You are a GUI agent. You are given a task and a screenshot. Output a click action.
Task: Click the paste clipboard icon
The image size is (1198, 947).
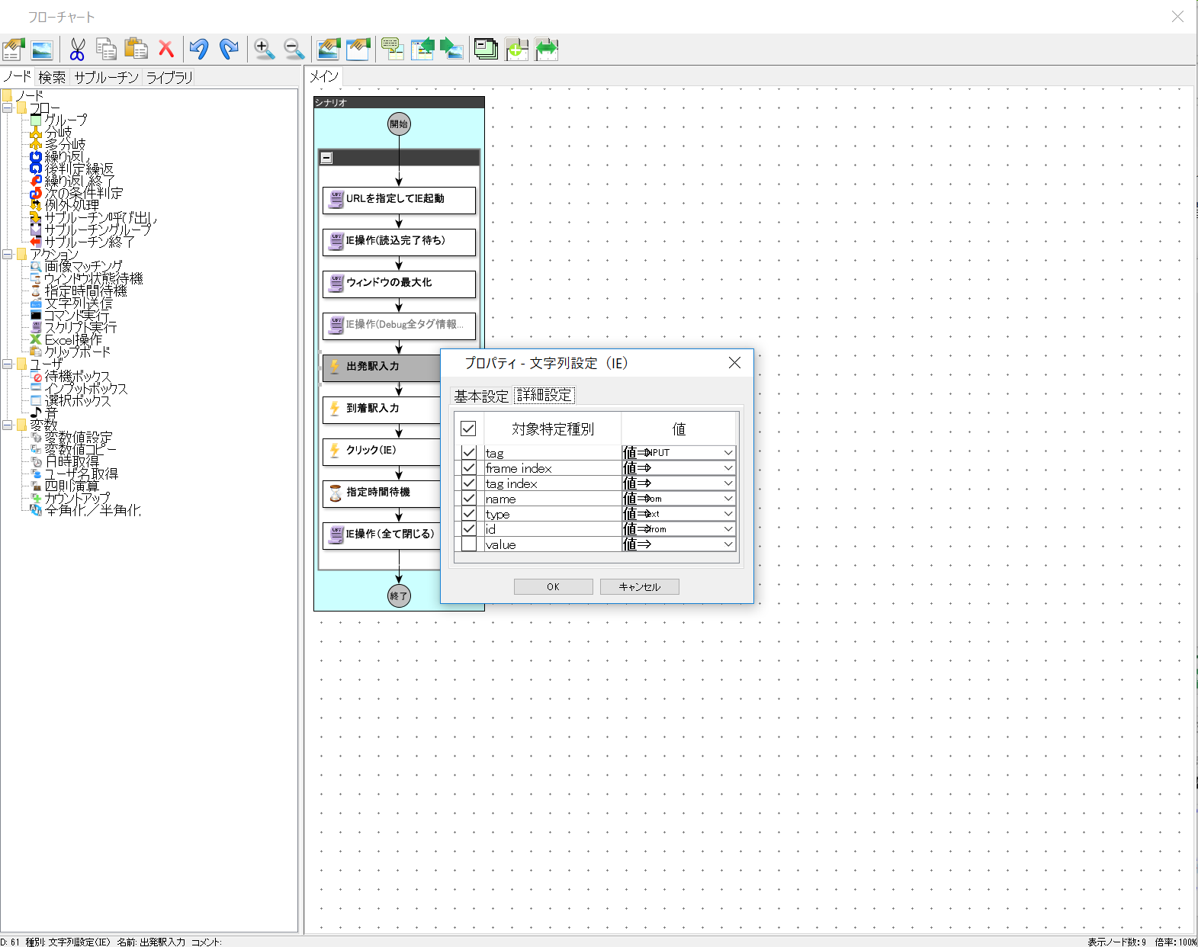[x=136, y=50]
